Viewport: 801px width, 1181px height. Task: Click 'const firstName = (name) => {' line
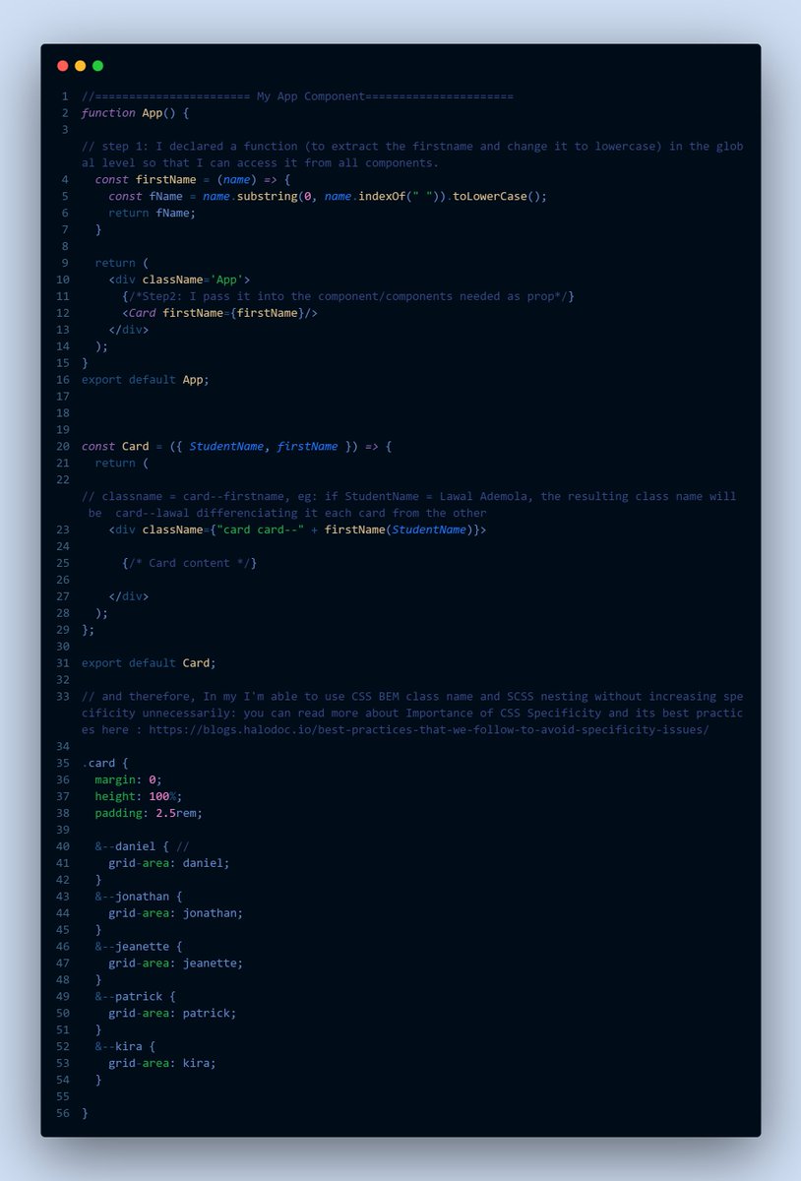tap(193, 180)
